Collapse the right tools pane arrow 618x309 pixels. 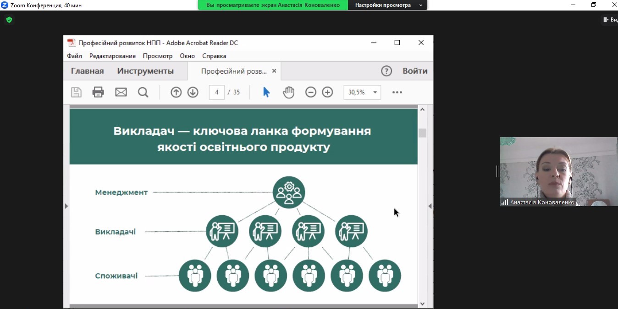coord(430,206)
